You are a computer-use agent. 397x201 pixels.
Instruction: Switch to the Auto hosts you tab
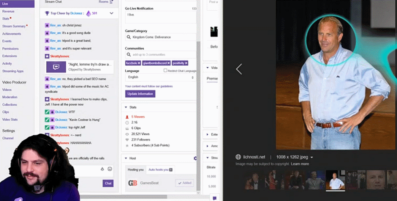[160, 170]
